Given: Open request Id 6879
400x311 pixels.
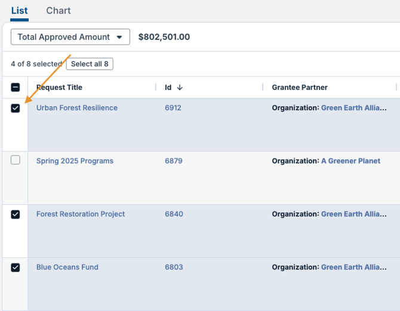Looking at the screenshot, I should pos(173,161).
